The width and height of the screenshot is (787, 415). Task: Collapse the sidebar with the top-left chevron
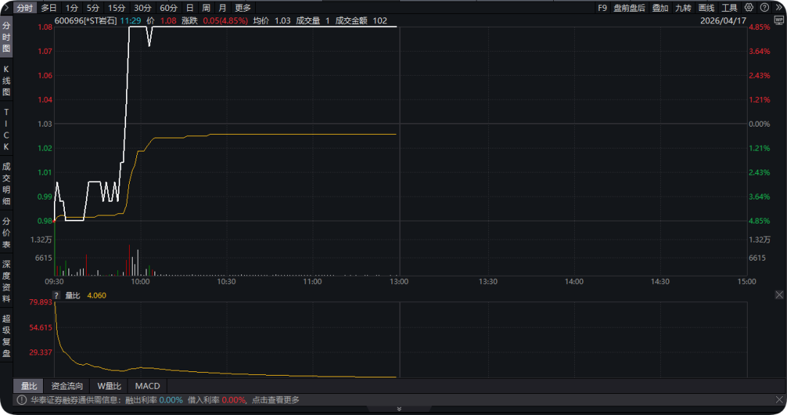[x=6, y=7]
